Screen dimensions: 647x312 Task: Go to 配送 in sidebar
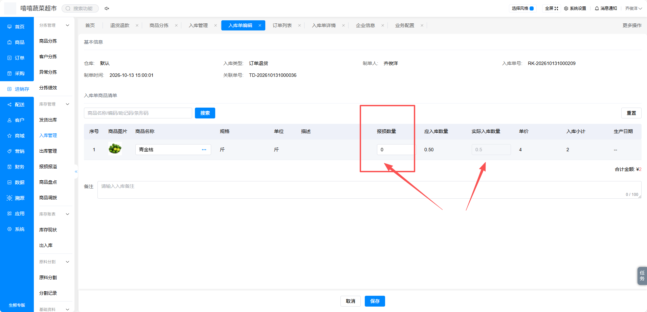pyautogui.click(x=17, y=105)
